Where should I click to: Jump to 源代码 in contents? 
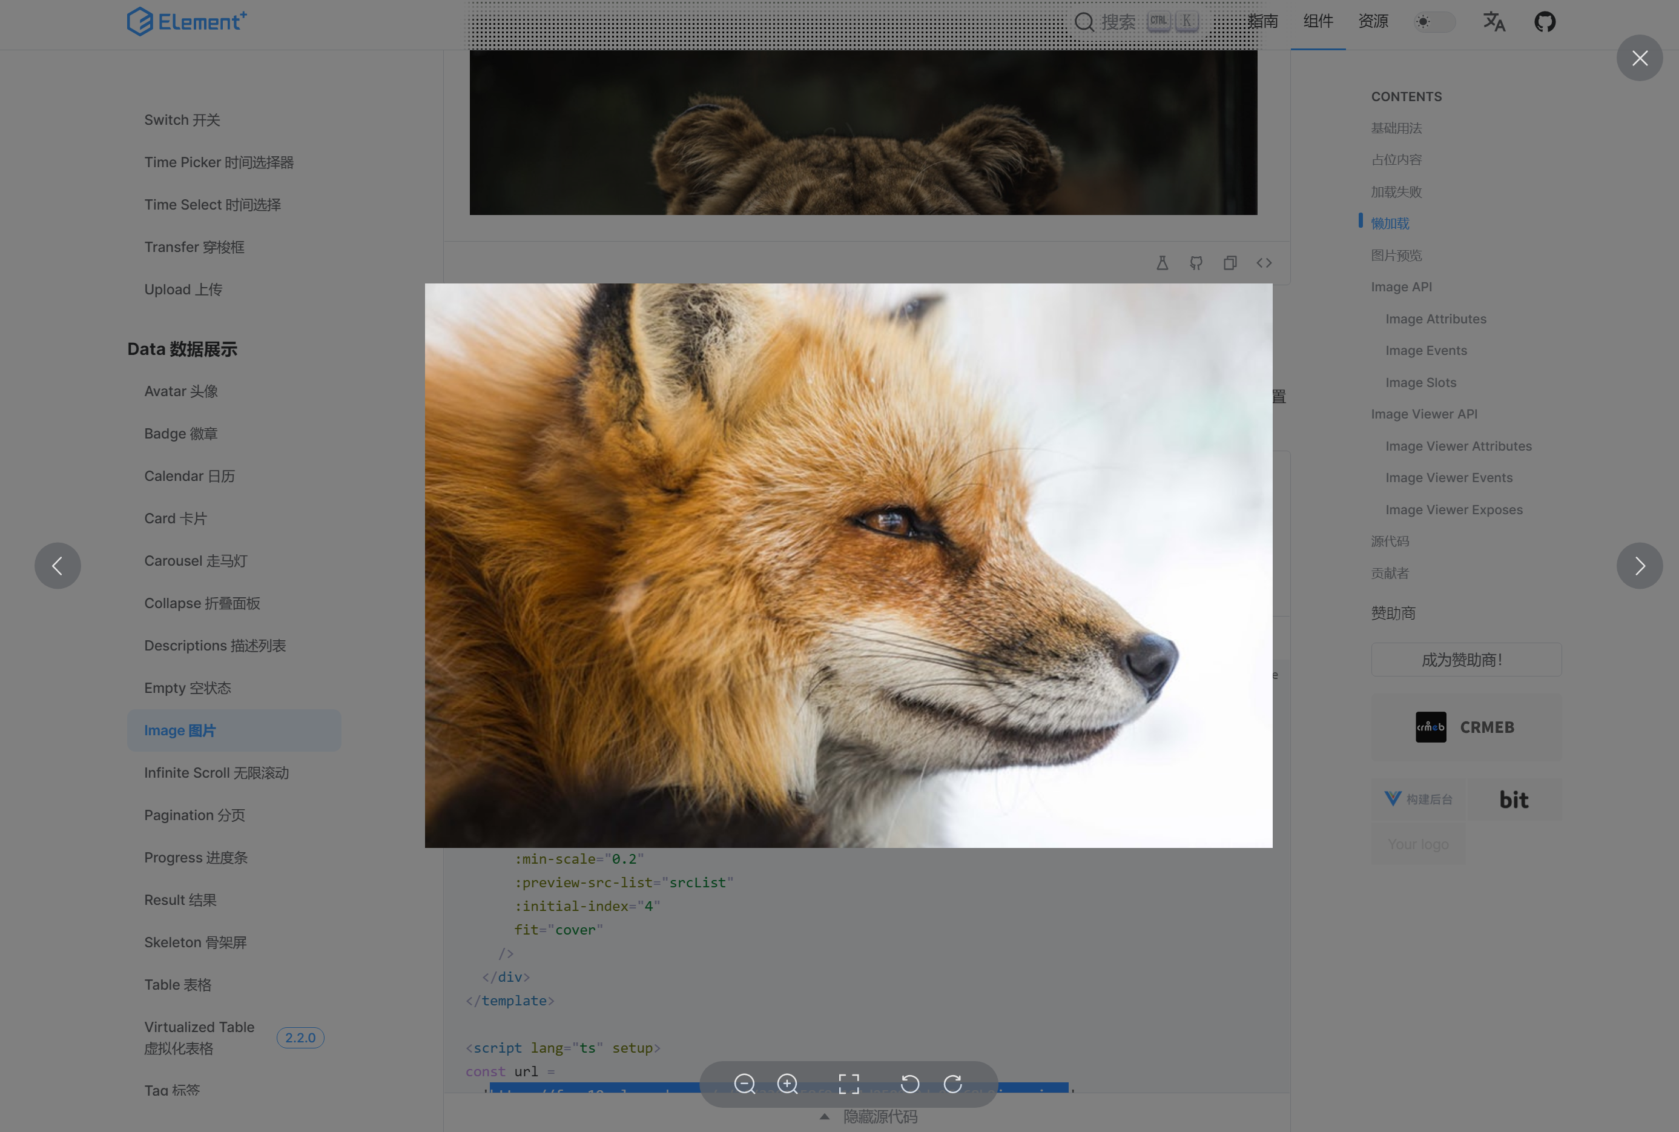1390,541
